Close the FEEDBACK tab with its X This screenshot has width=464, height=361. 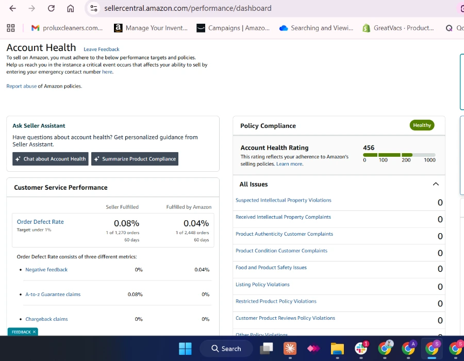[x=35, y=332]
